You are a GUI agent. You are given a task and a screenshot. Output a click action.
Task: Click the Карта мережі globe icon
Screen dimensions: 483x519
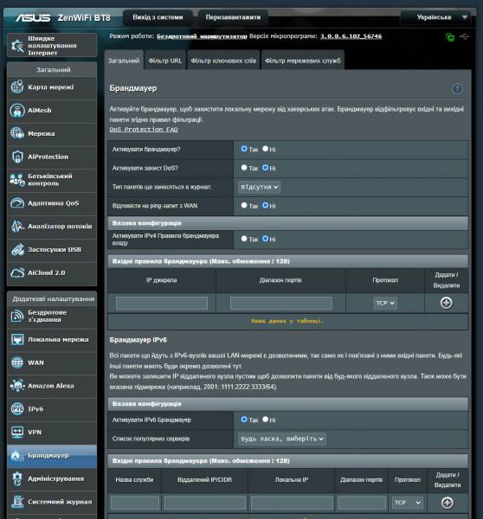coord(17,87)
